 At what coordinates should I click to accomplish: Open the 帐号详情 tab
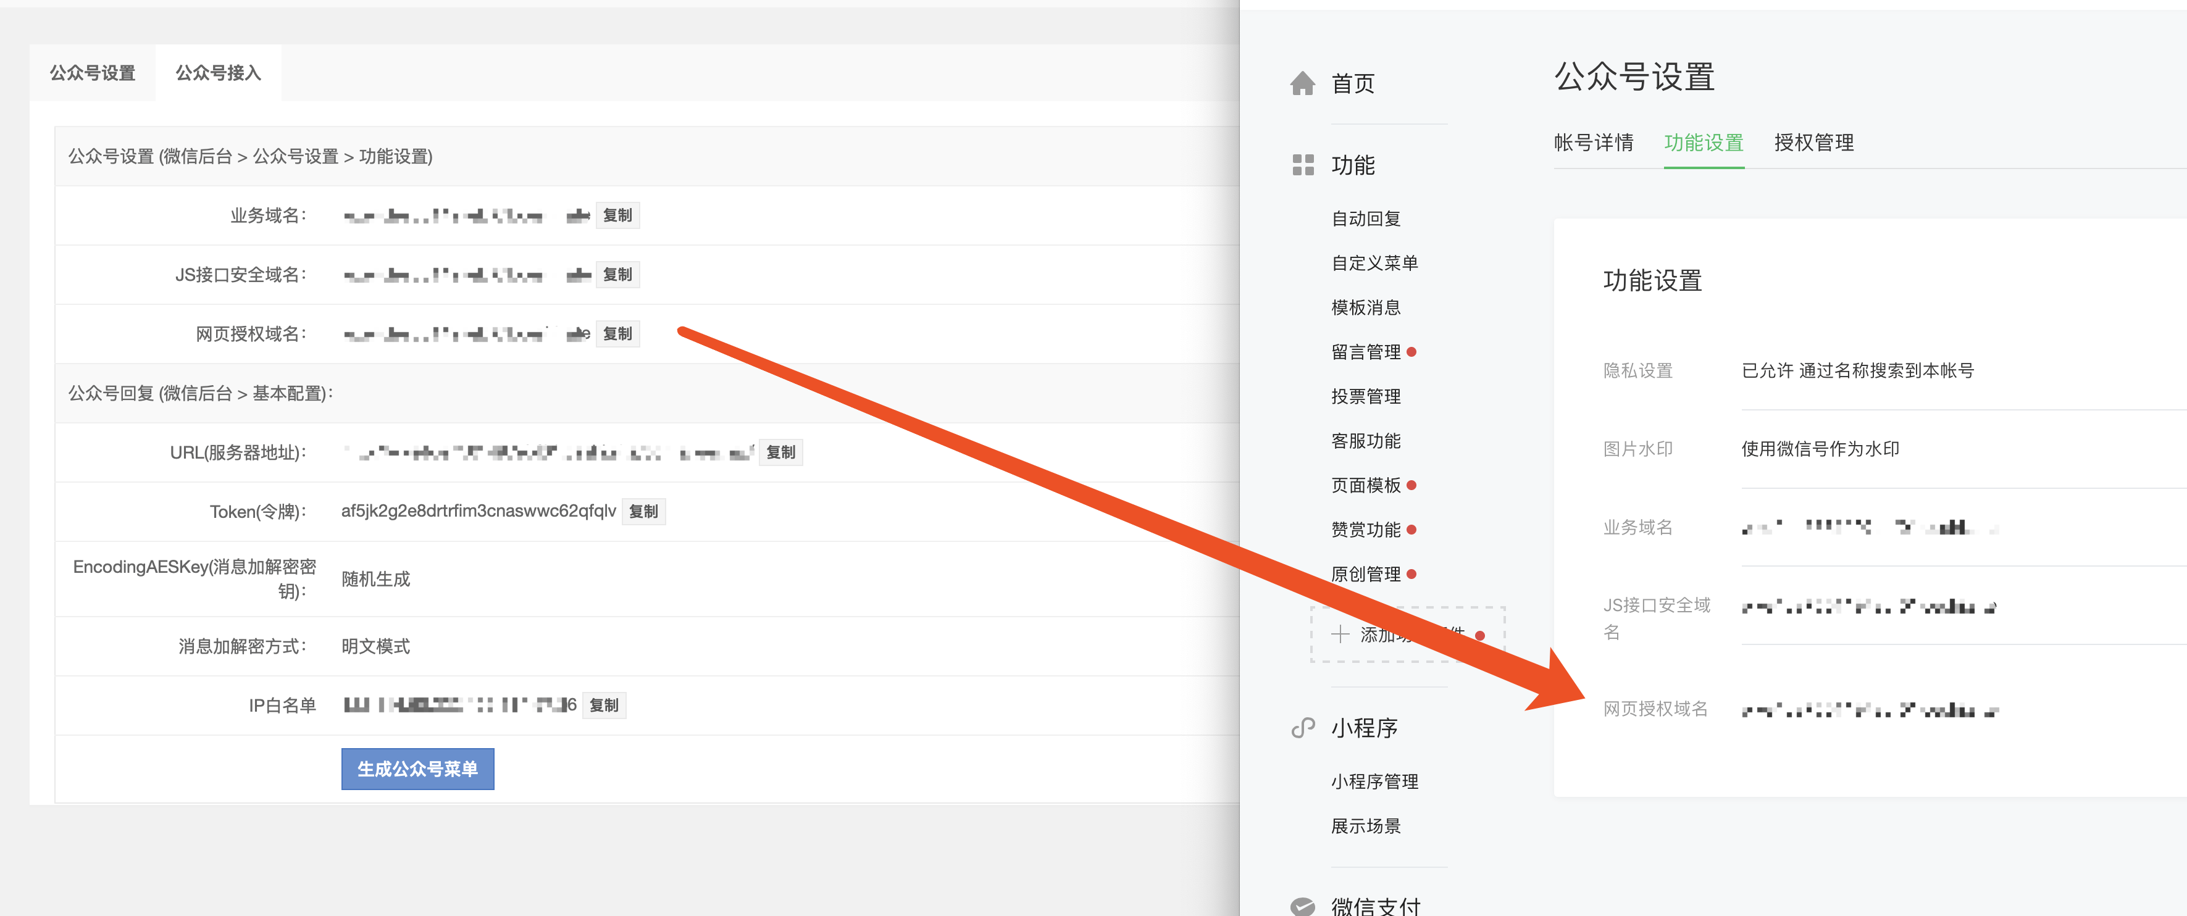tap(1594, 143)
